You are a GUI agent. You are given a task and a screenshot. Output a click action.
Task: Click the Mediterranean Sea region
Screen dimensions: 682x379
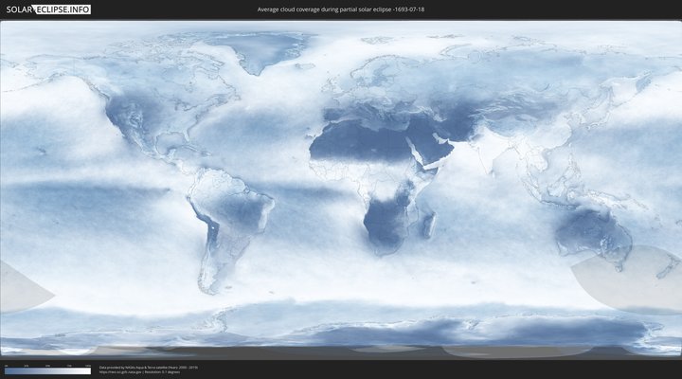coord(365,120)
